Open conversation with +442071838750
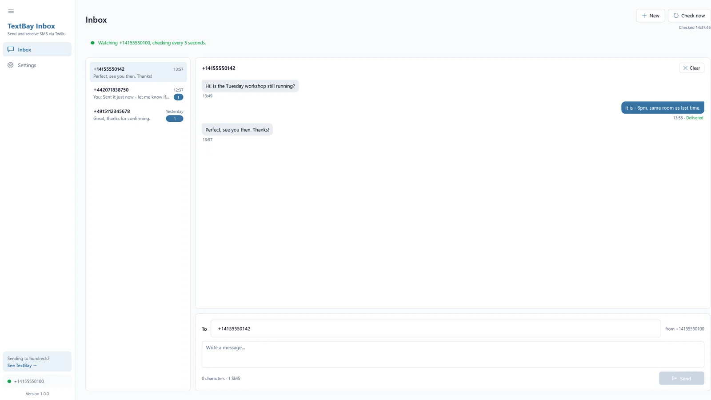 coord(138,93)
